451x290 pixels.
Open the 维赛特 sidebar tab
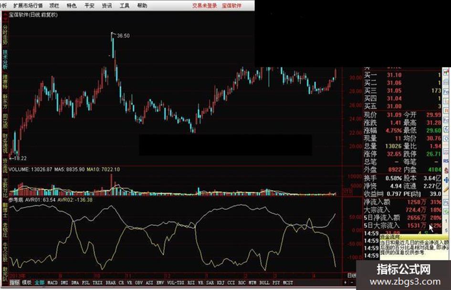click(x=5, y=82)
